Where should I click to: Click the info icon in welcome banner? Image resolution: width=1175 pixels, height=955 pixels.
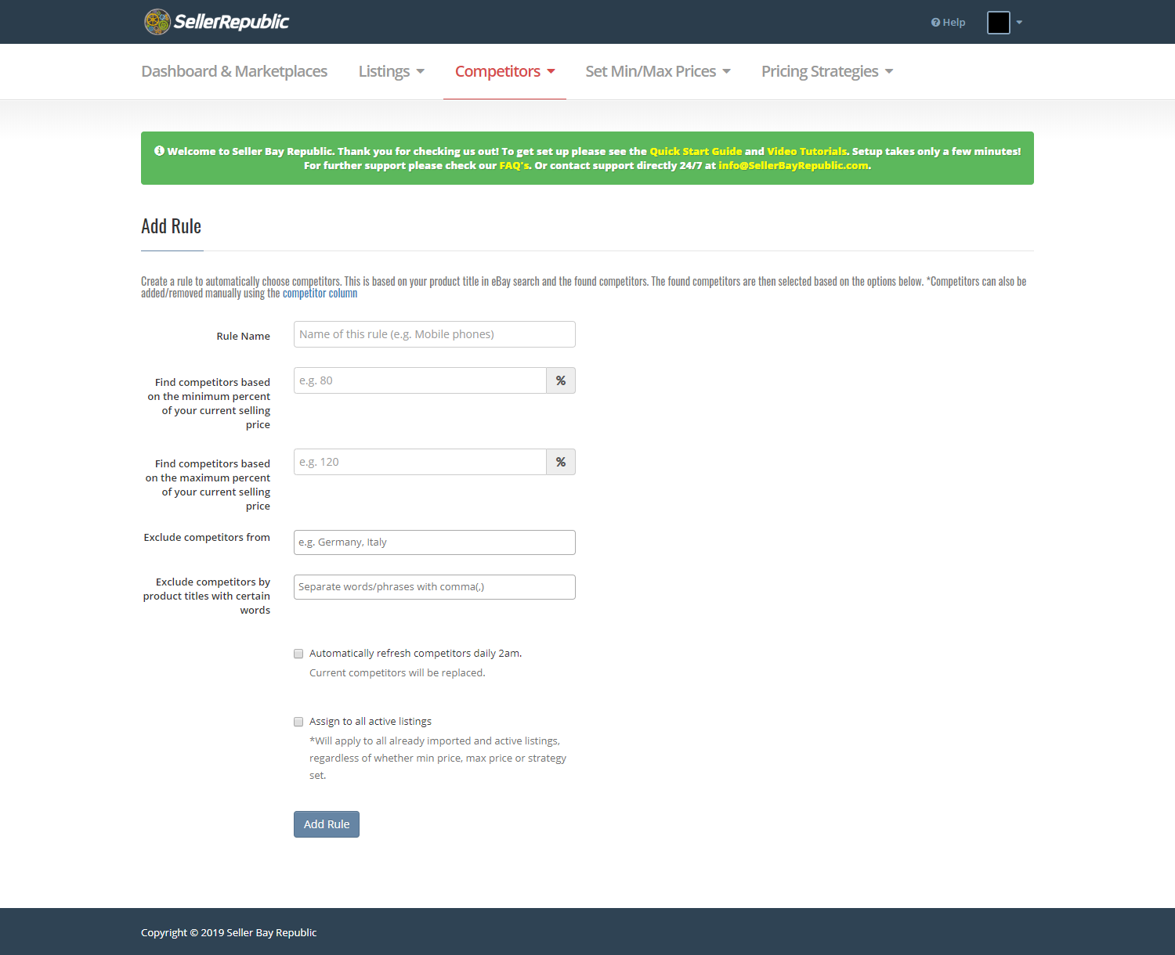[159, 151]
